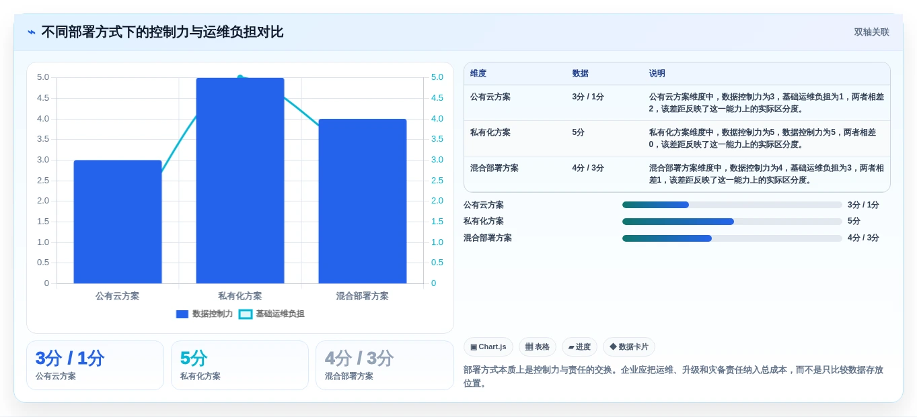
Task: Select the 进度 tag chip
Action: (579, 346)
